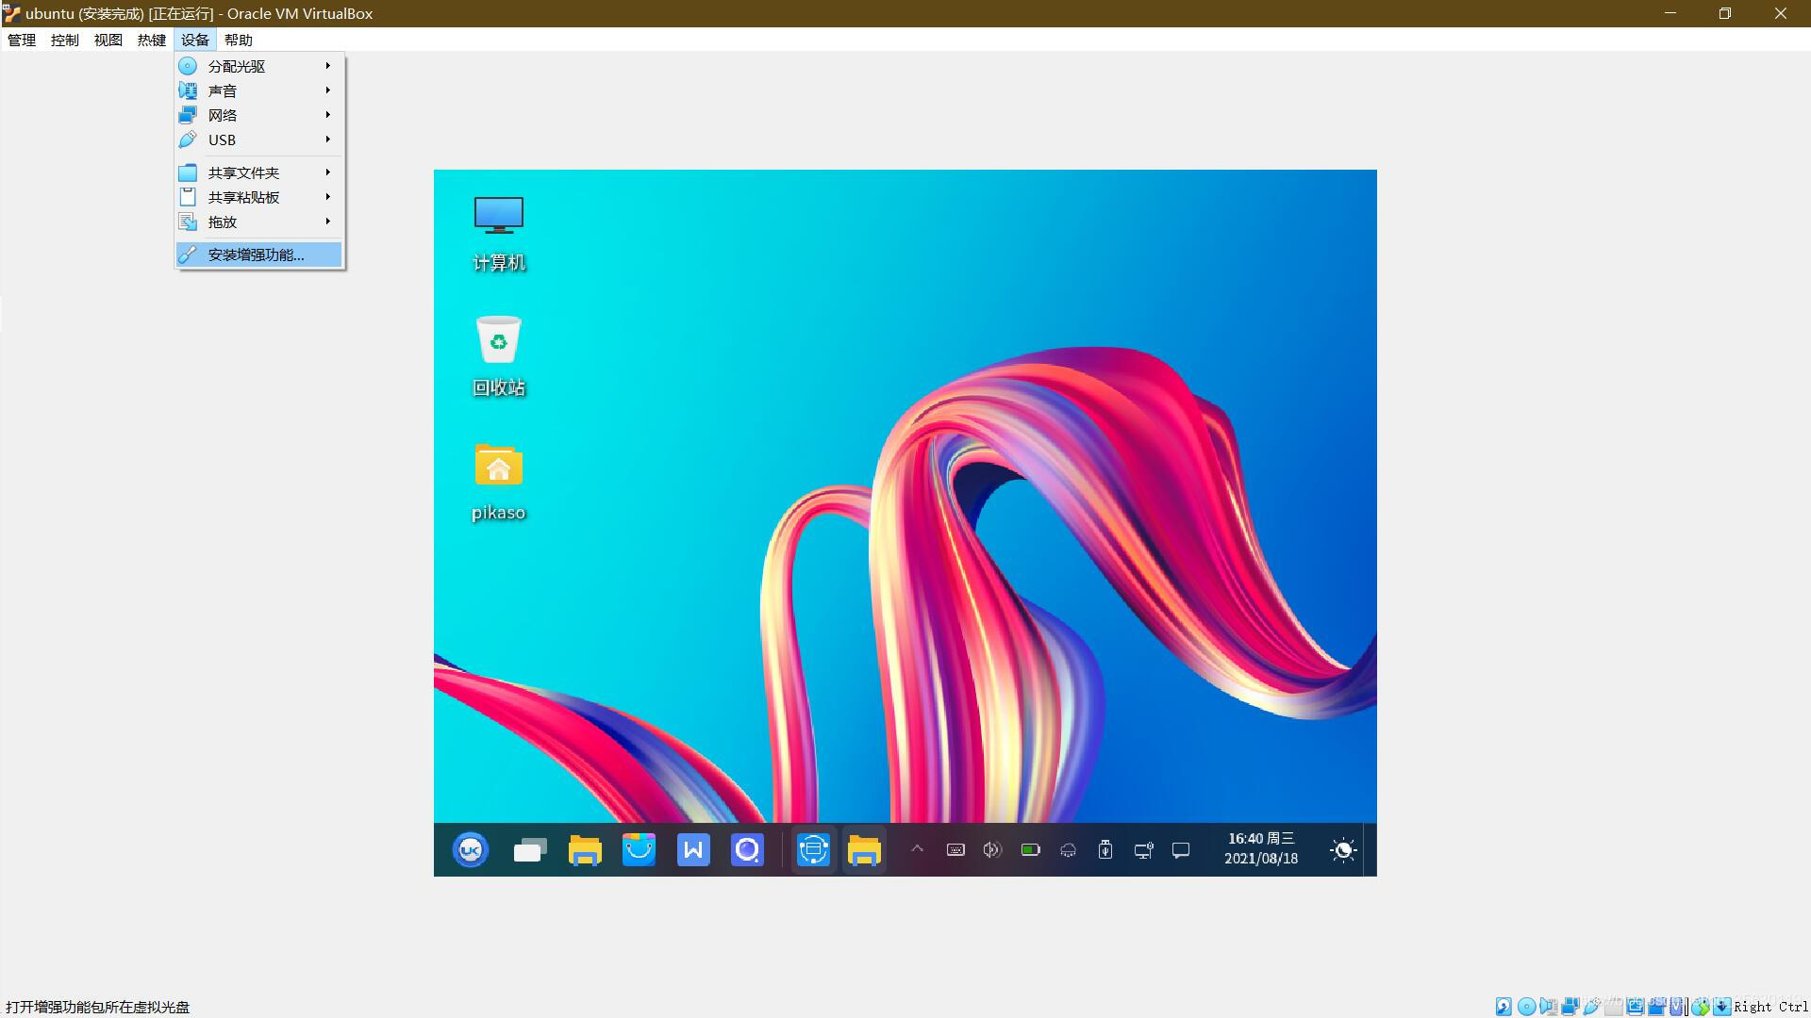Click the VirtualBox network status icon
Viewport: 1811px width, 1018px height.
(1570, 1006)
